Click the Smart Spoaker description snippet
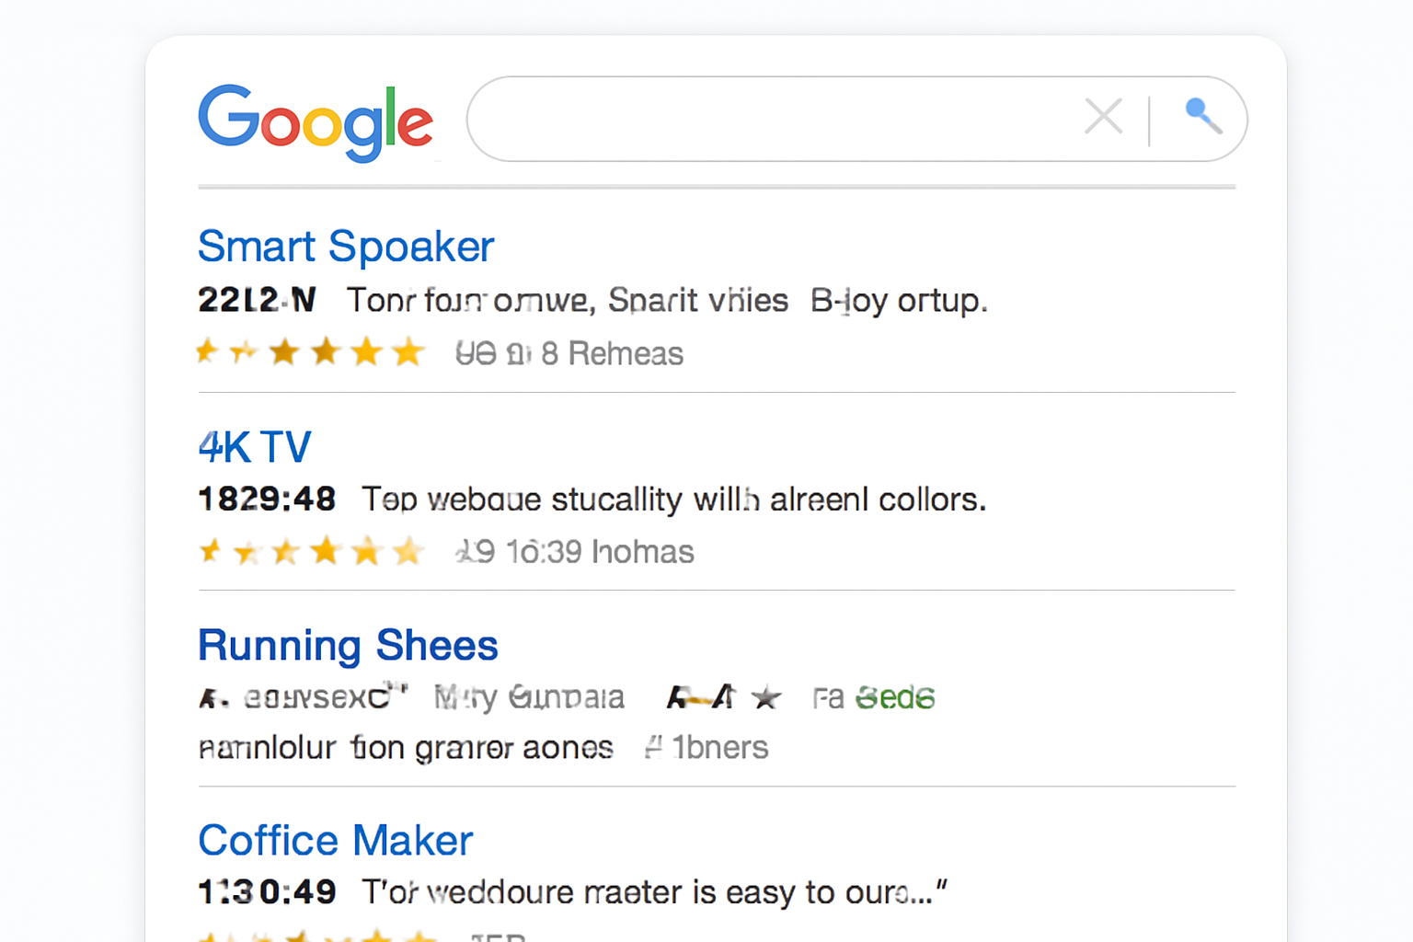The image size is (1413, 942). tap(666, 301)
